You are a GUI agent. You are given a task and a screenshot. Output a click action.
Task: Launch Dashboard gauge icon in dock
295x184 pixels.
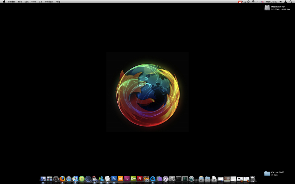(56, 179)
